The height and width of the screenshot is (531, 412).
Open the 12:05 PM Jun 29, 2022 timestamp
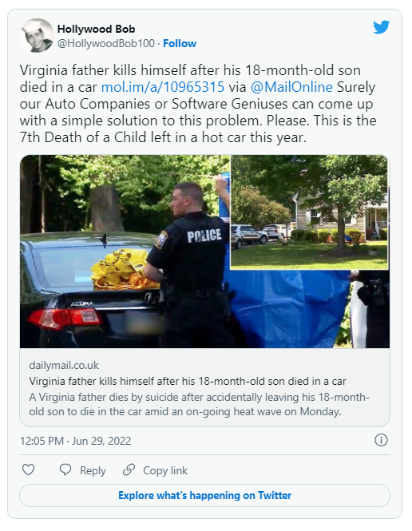[76, 441]
